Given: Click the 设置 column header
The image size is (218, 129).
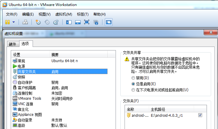Looking at the screenshot, I should click(31, 55).
